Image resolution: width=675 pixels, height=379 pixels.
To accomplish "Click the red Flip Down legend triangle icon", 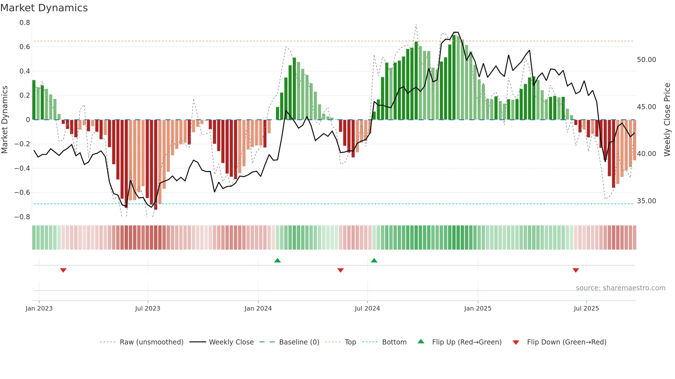I will click(x=516, y=343).
